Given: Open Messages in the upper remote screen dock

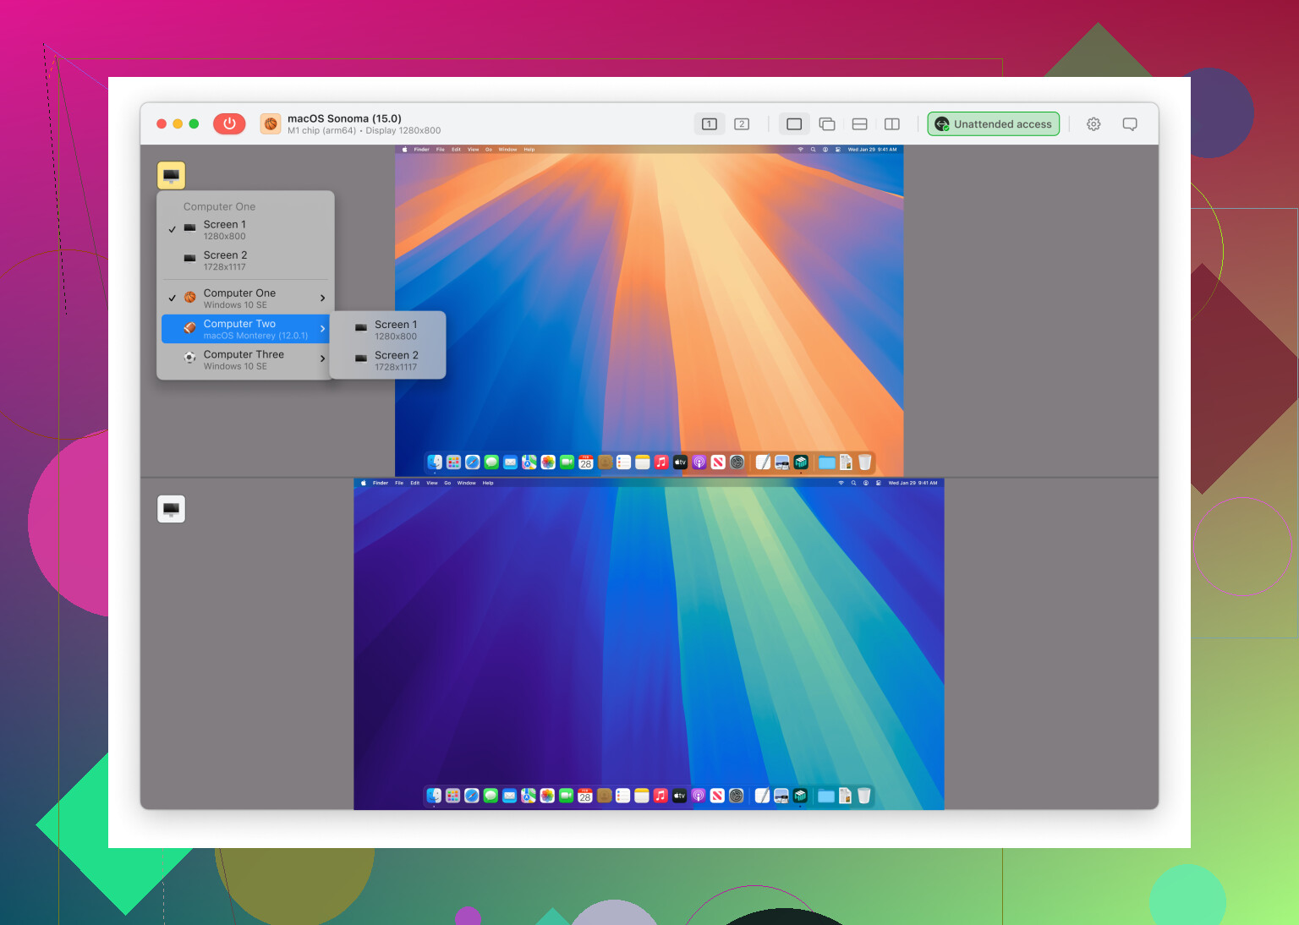Looking at the screenshot, I should coord(491,462).
